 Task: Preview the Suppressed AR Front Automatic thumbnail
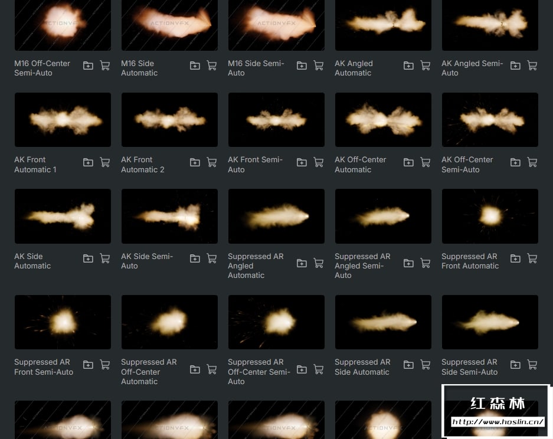coord(490,216)
